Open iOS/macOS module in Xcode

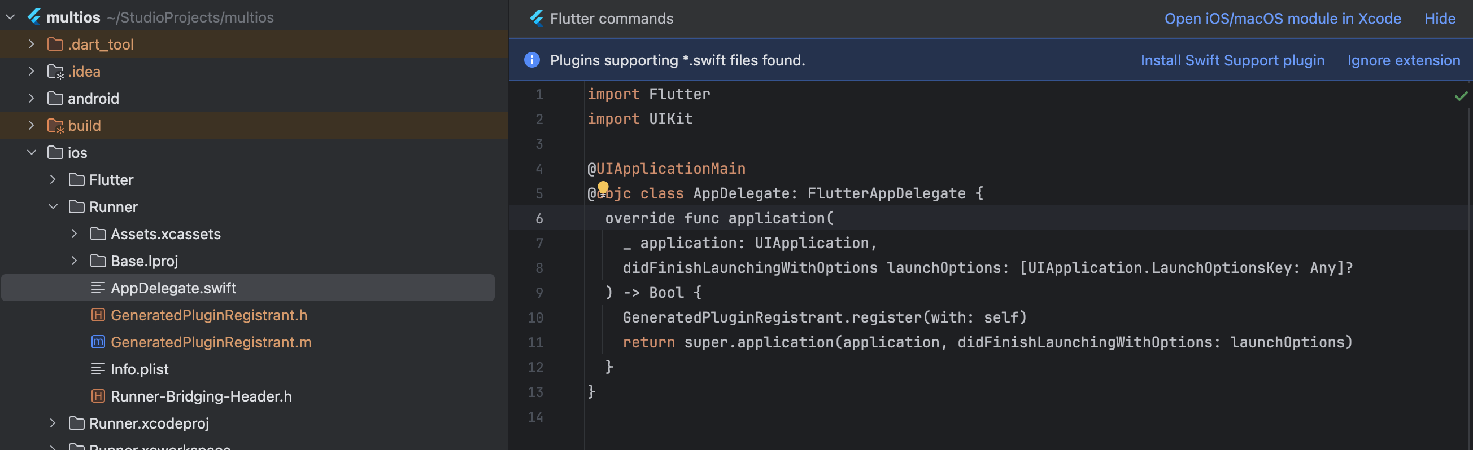[x=1282, y=18]
